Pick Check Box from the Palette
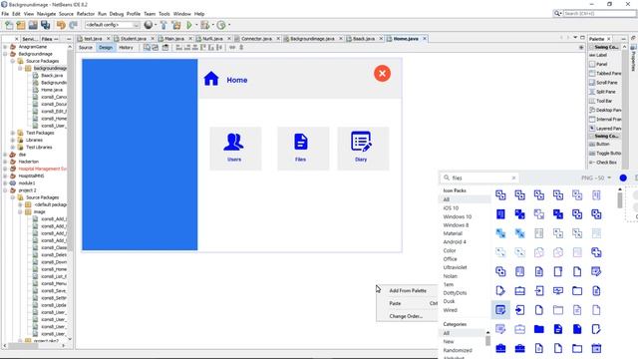 click(605, 163)
